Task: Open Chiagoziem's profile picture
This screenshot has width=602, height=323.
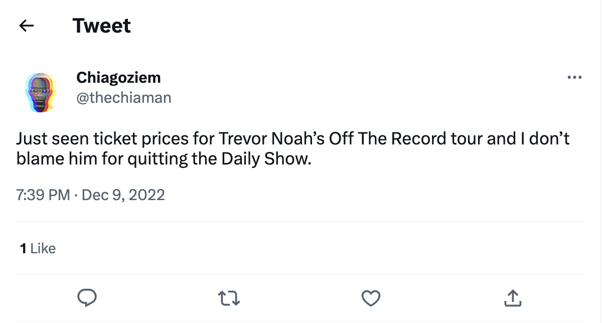Action: point(42,91)
